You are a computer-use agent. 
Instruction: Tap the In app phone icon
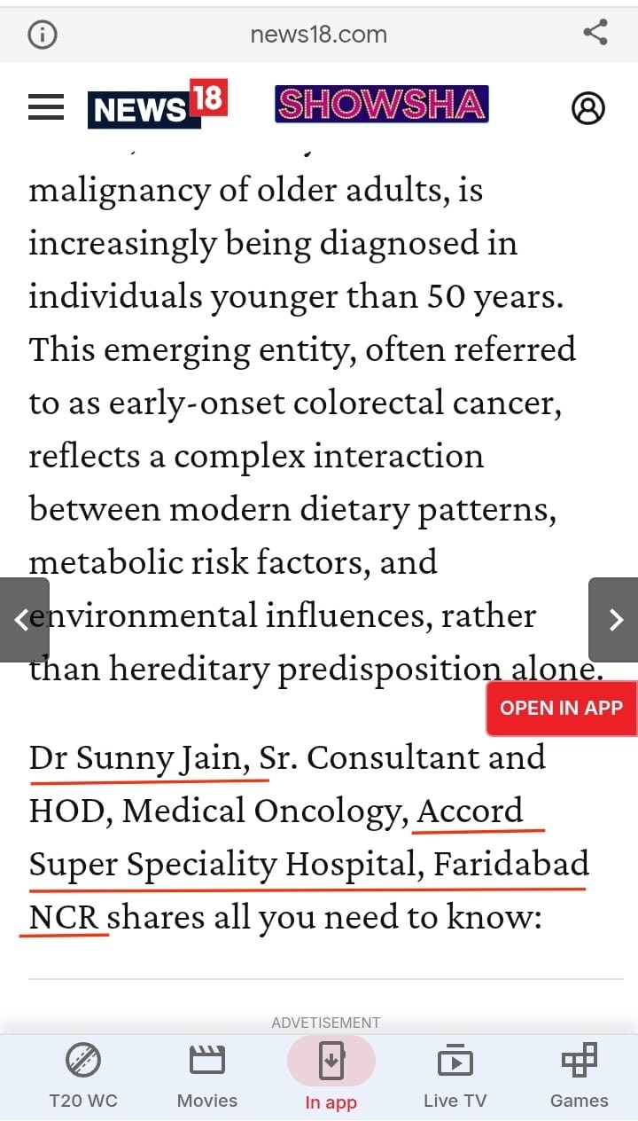coord(331,1061)
